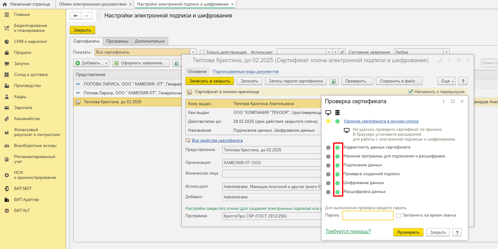Viewport: 498px width, 249px height.
Task: Click the green document icon next to password record
Action: (334, 81)
